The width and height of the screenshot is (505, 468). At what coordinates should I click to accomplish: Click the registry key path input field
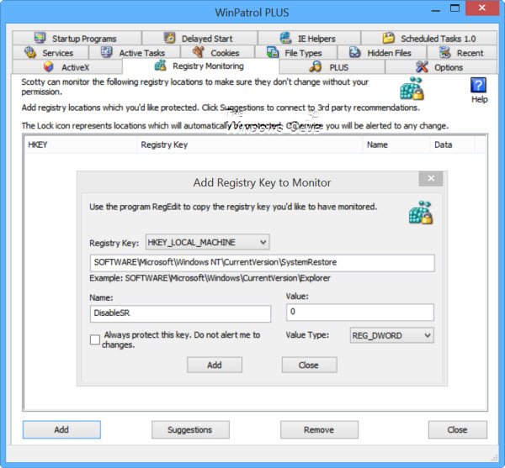click(x=262, y=263)
